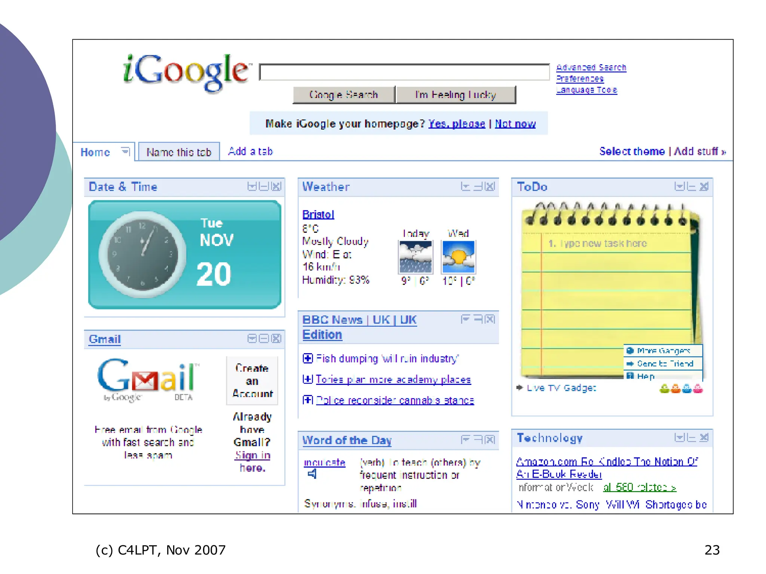Click the analog clock in Date & Time
The width and height of the screenshot is (766, 574).
click(143, 255)
